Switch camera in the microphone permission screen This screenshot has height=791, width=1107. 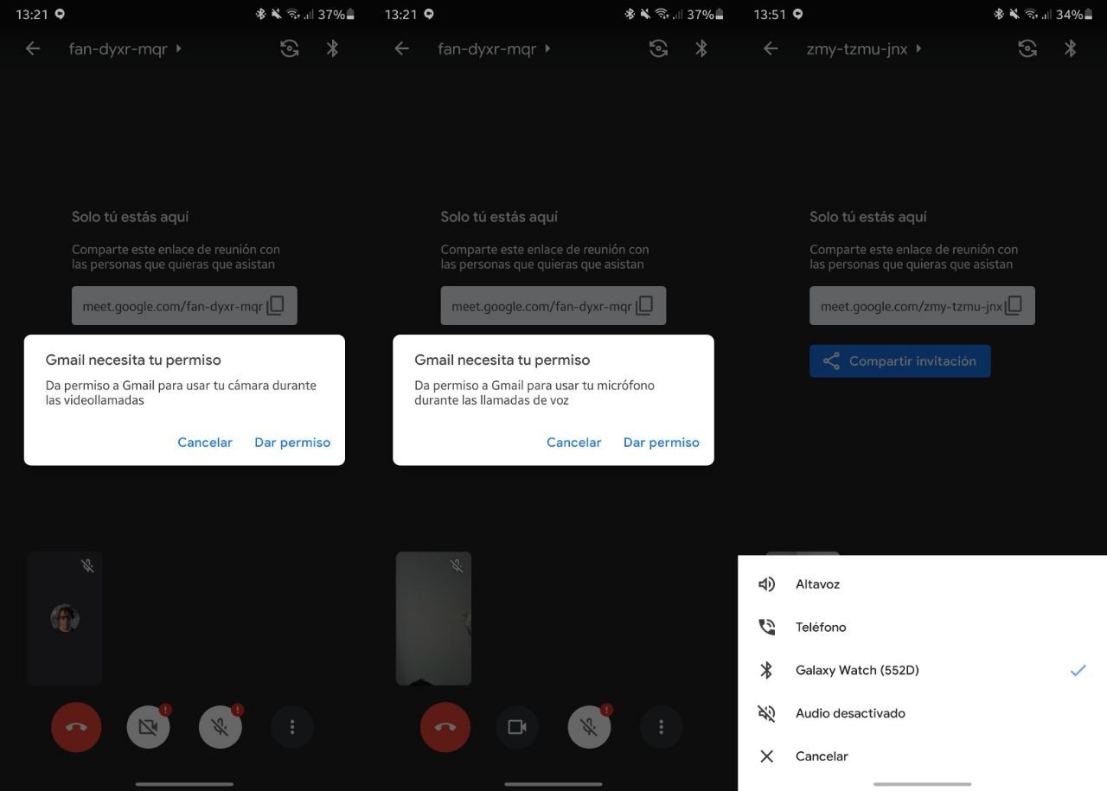659,48
